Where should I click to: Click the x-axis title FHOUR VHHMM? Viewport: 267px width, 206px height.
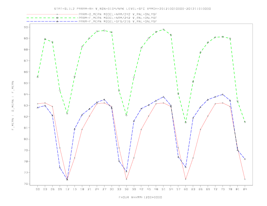coord(140,197)
